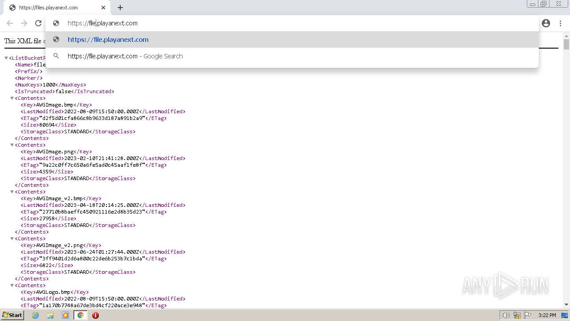The width and height of the screenshot is (570, 321).
Task: Click the ETag starting with 9a22c0ff7c650
Action: [92, 165]
